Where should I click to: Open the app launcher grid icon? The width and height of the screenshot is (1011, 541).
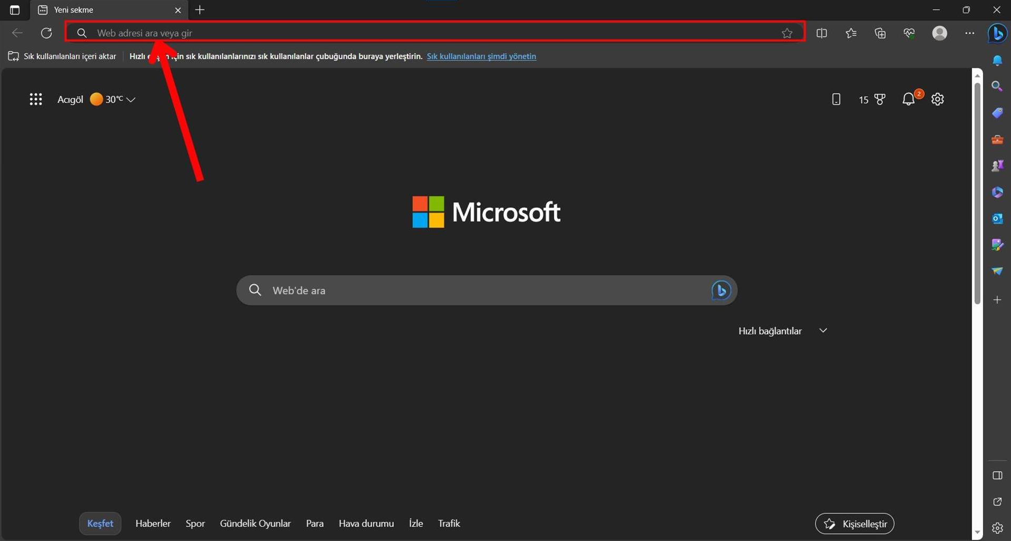click(x=36, y=99)
